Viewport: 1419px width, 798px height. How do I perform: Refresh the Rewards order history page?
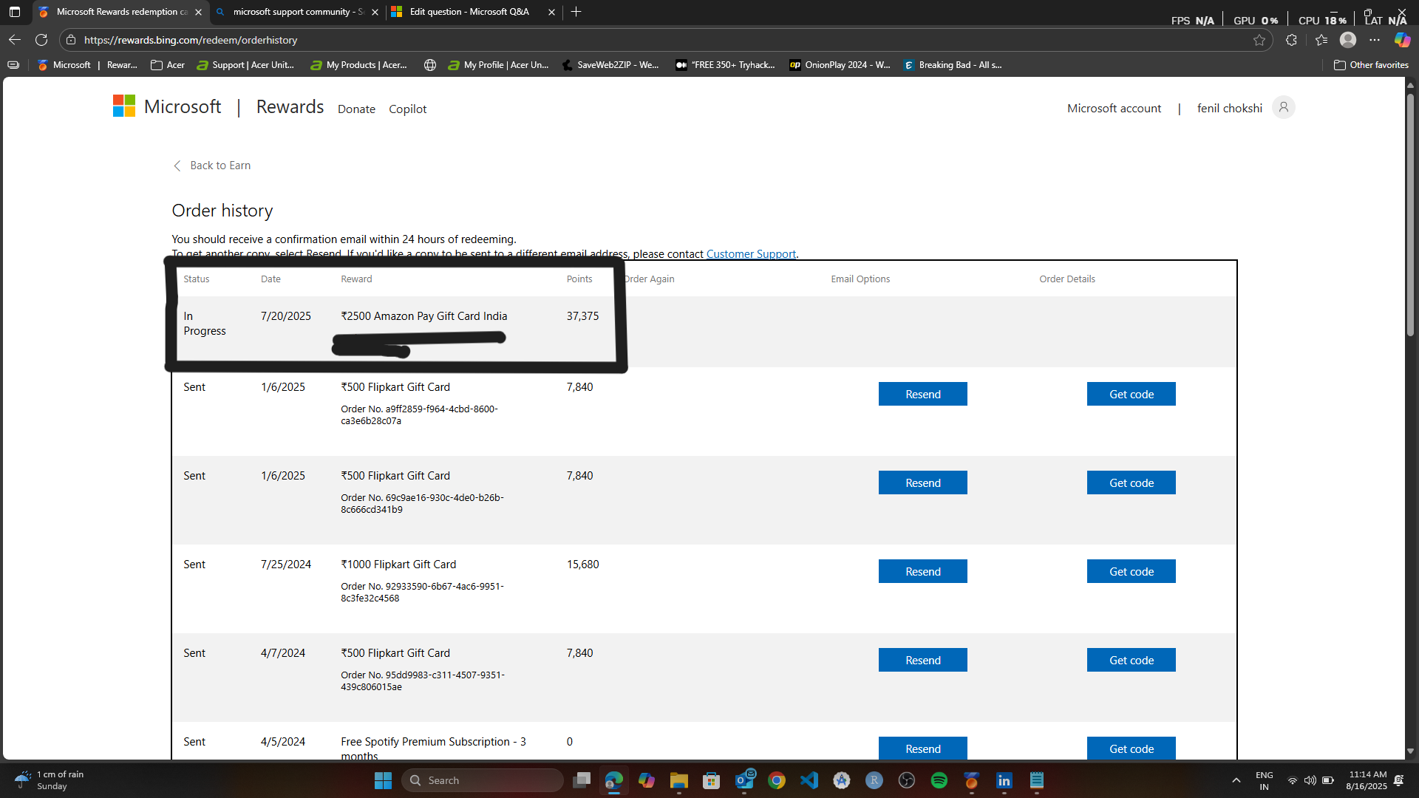pos(41,40)
